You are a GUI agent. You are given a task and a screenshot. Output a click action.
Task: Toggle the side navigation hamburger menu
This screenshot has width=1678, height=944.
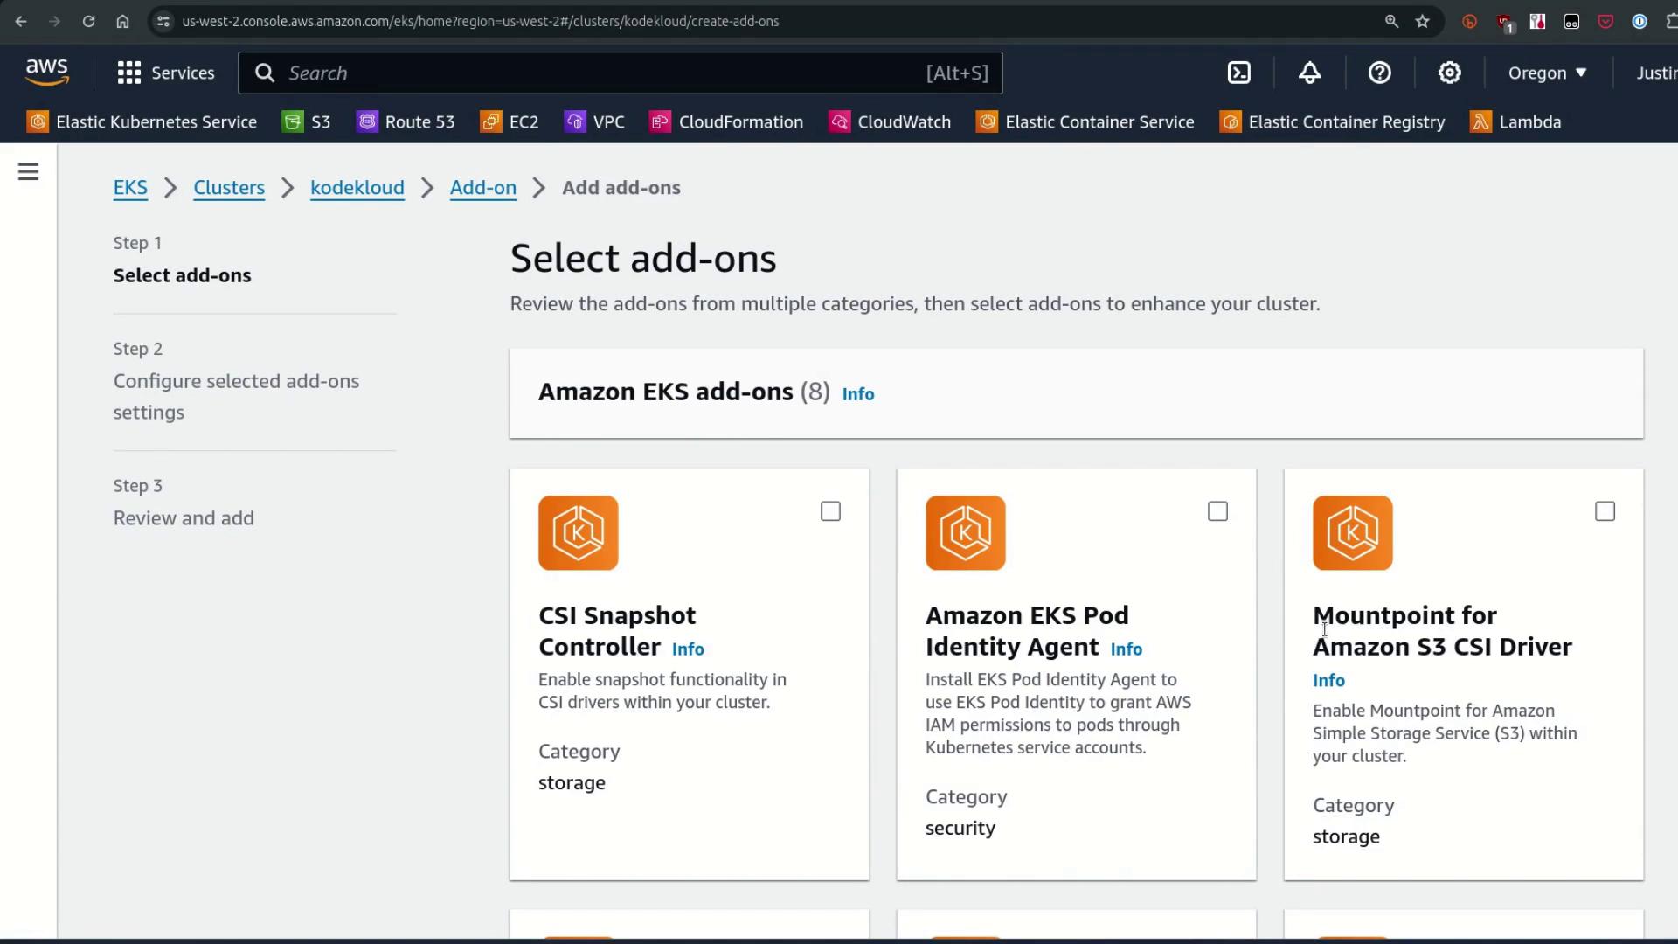pos(28,172)
